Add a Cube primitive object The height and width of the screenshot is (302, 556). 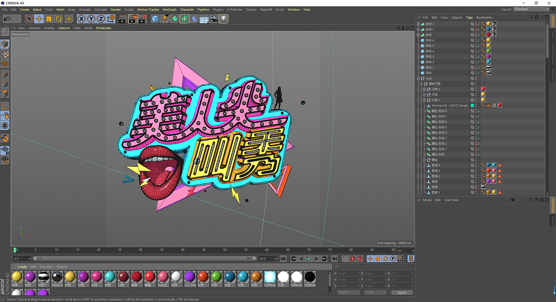pos(155,19)
